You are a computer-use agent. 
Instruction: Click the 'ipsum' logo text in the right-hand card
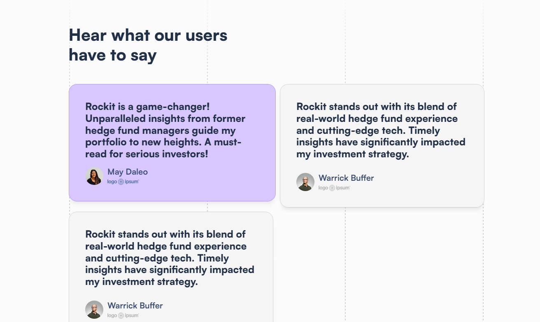tap(343, 188)
